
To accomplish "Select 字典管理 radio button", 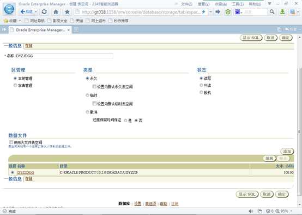I will point(15,85).
